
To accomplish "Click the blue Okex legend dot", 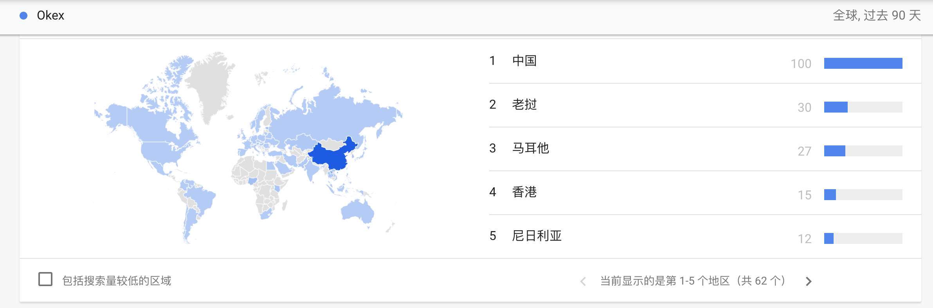I will [23, 16].
